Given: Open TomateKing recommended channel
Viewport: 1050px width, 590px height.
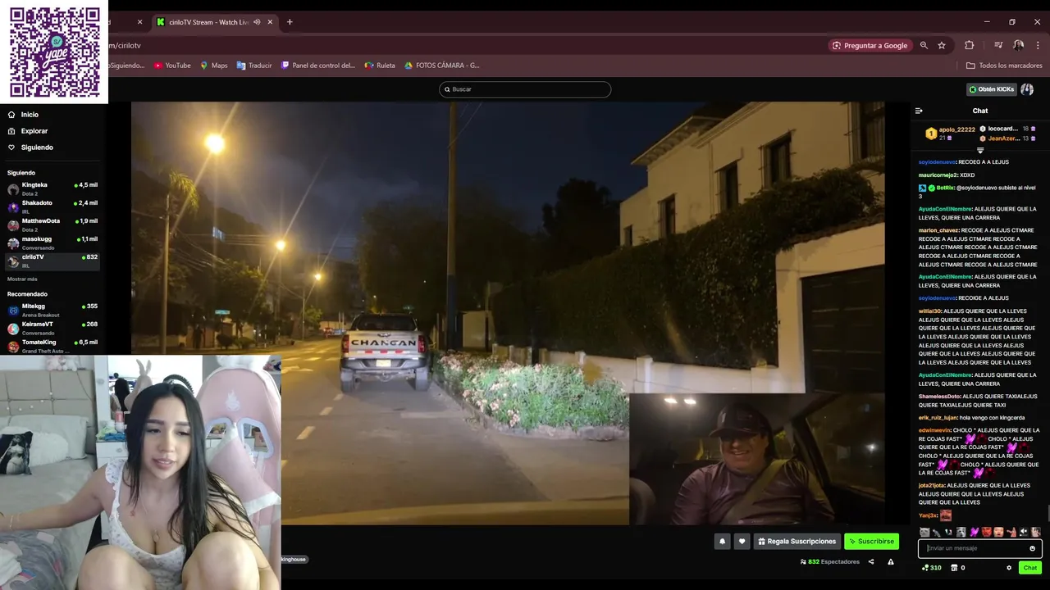Looking at the screenshot, I should tap(52, 346).
